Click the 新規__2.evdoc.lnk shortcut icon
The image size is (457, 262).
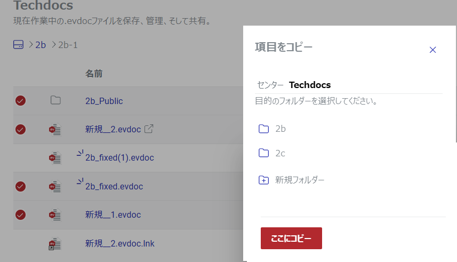tap(55, 244)
